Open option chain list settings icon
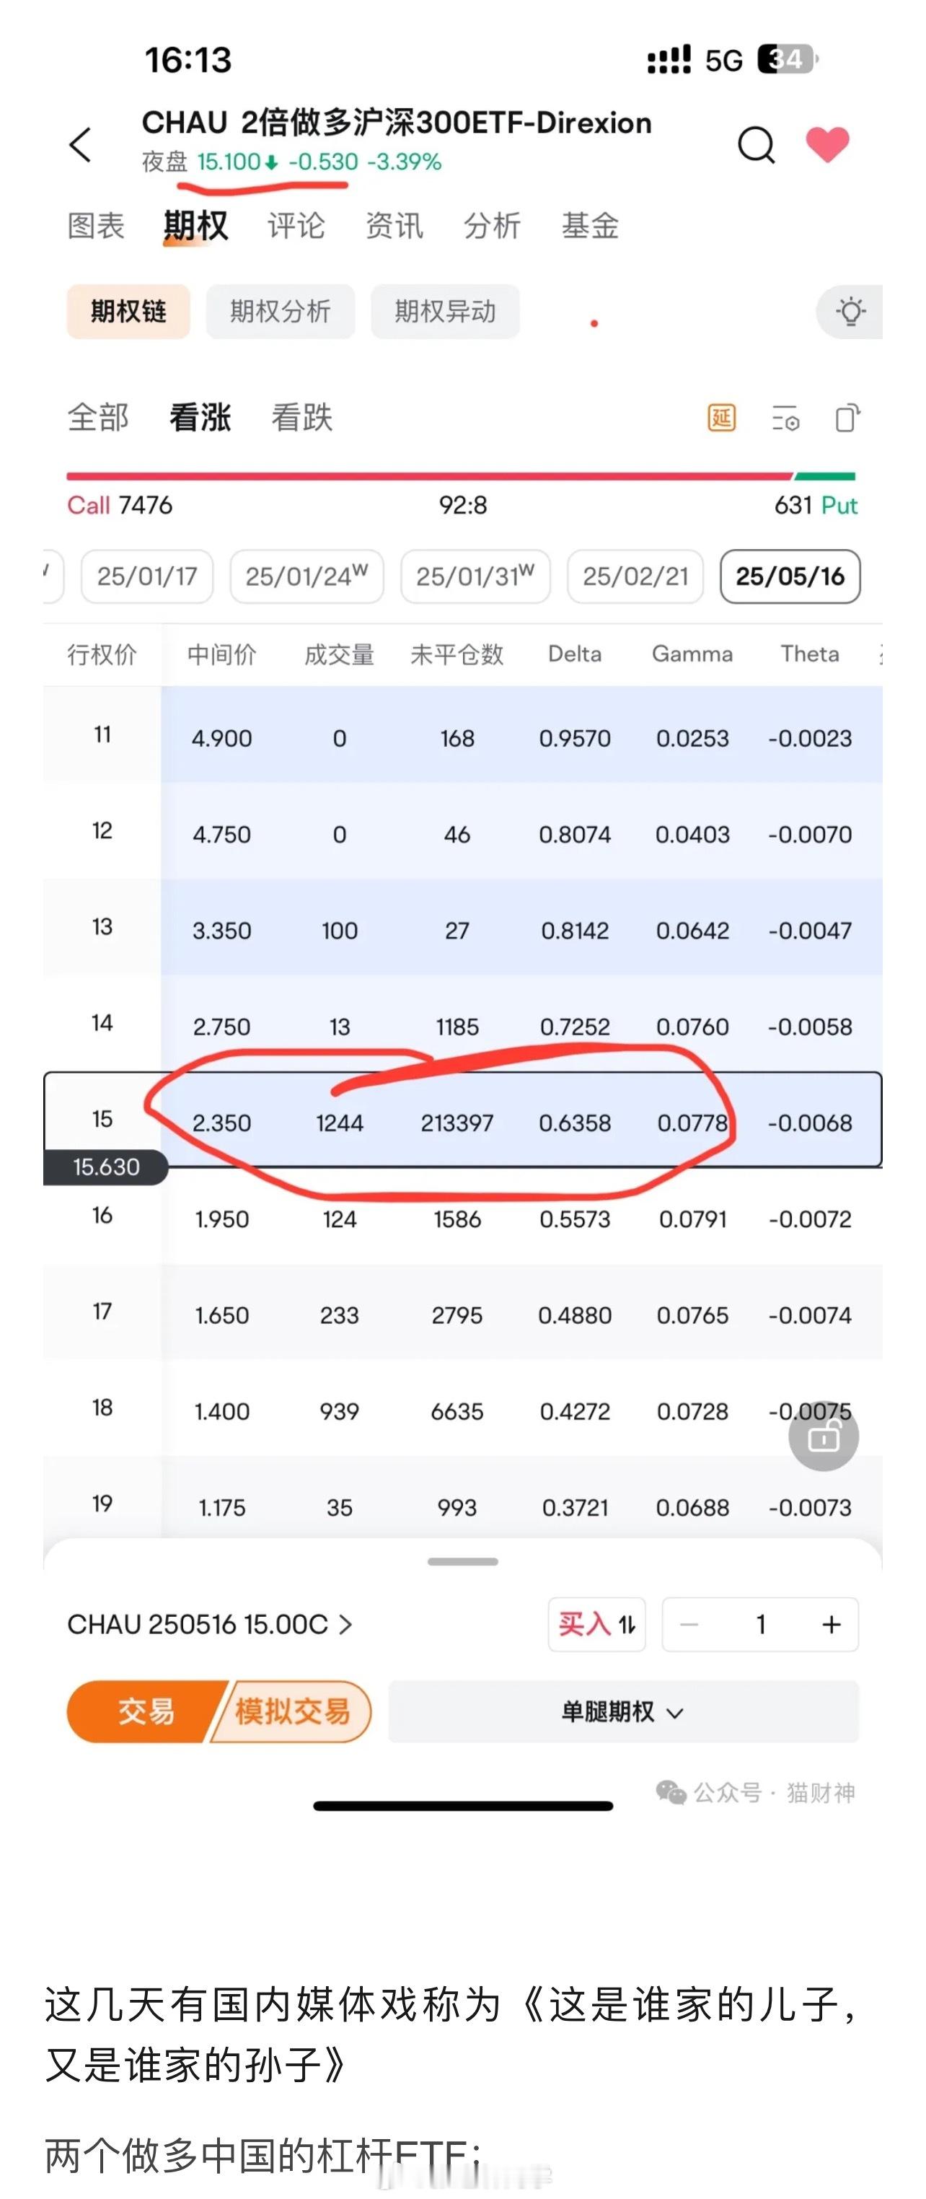 (785, 418)
